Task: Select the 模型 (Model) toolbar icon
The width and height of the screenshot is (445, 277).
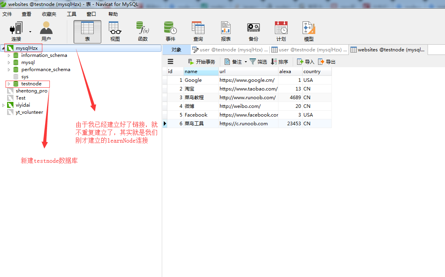Action: click(x=309, y=31)
